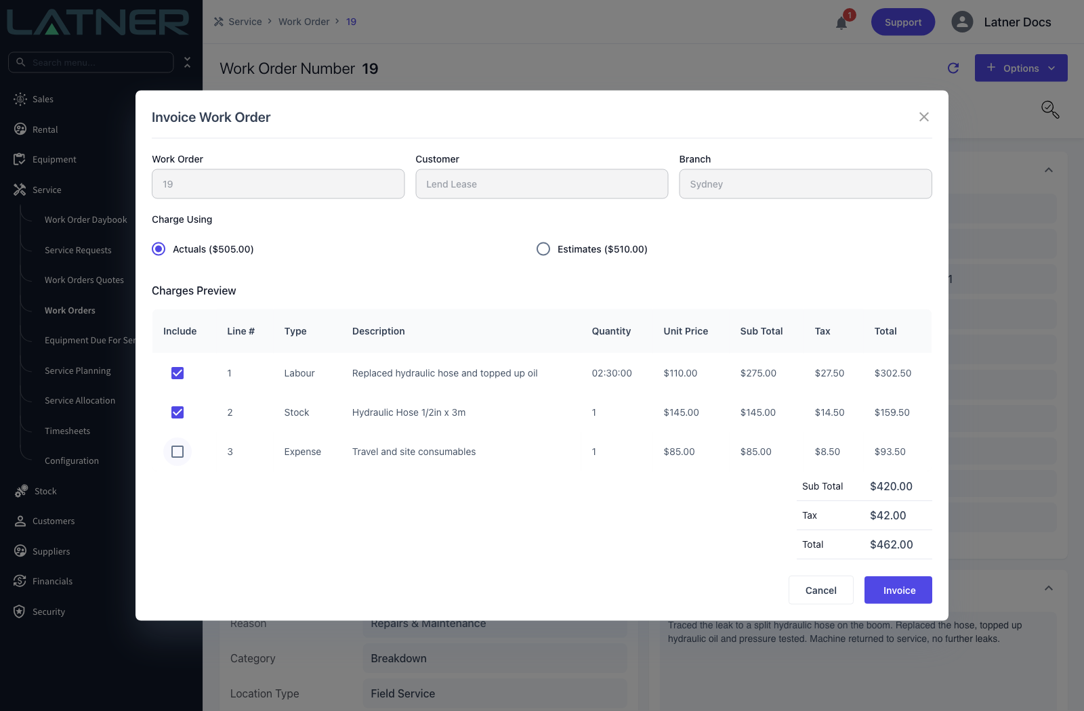Open the Equipment section icon
Viewport: 1084px width, 711px height.
click(x=20, y=159)
